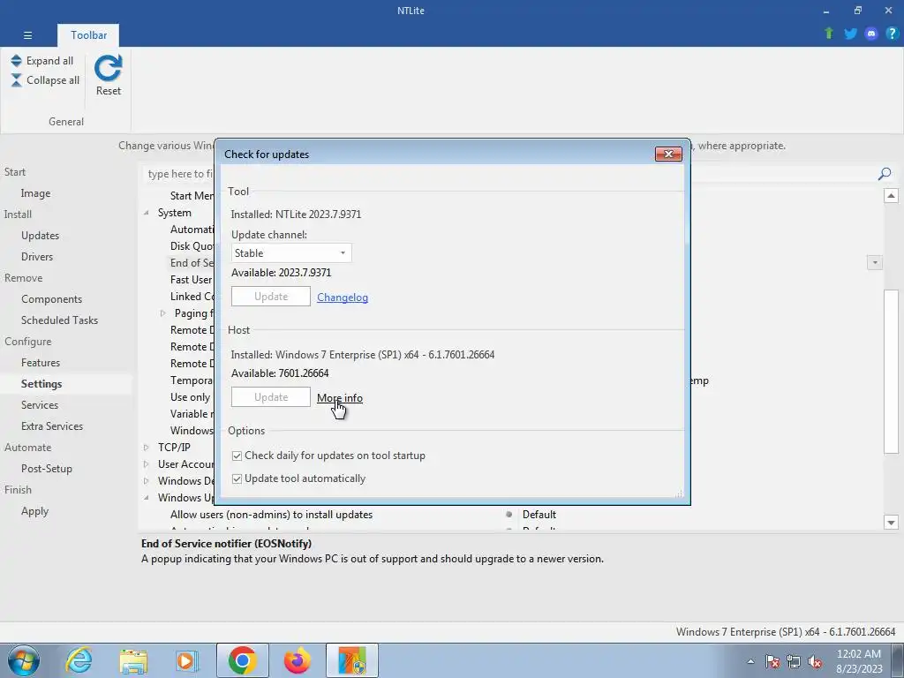Show hidden tray icons arrow
The image size is (904, 678).
coord(750,661)
